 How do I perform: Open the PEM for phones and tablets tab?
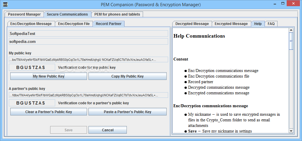click(x=117, y=14)
